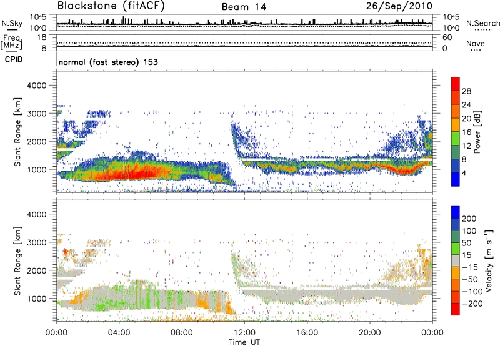This screenshot has width=500, height=346.
Task: Click the solid line sample under N.Sky
Action: [x=12, y=29]
